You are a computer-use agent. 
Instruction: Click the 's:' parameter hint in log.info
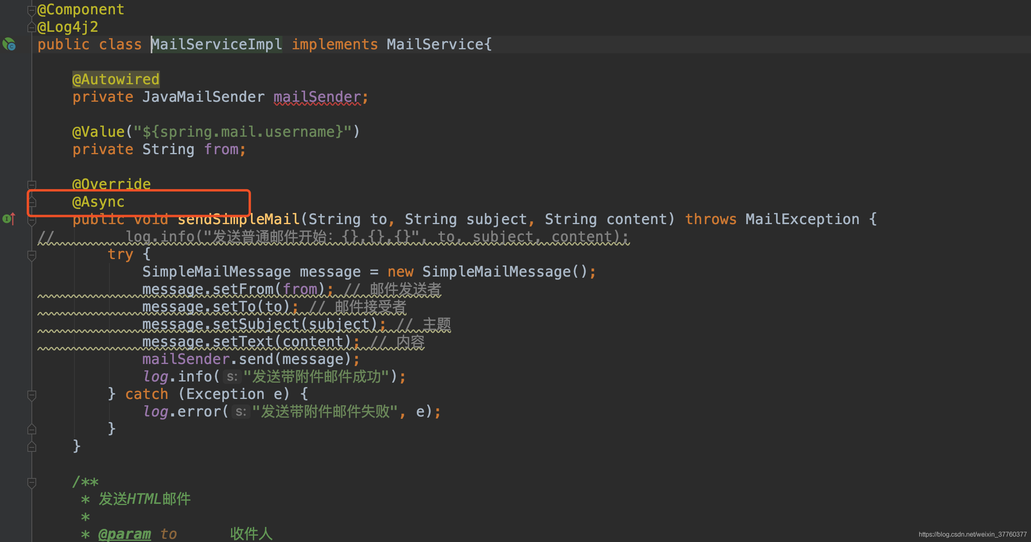pyautogui.click(x=232, y=377)
